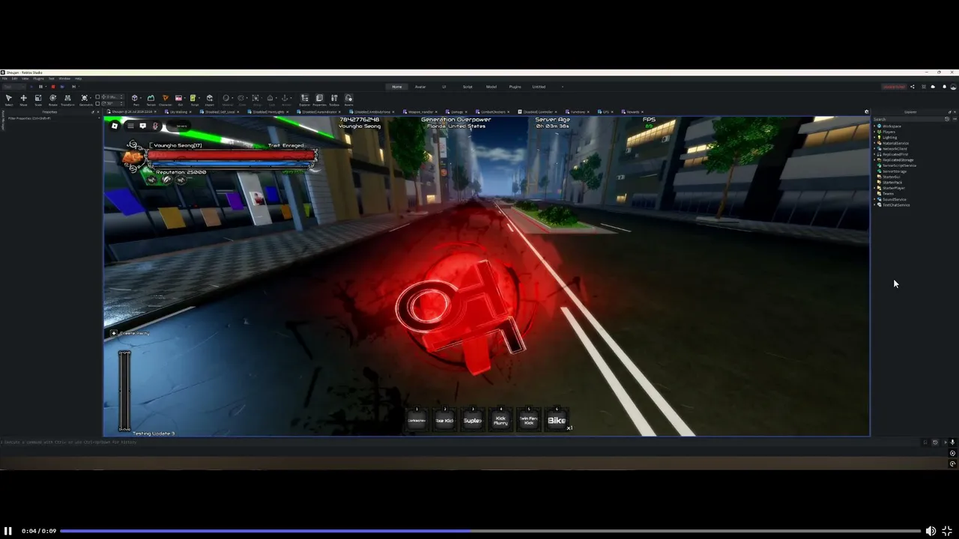Open the Terrain editor

coord(151,100)
